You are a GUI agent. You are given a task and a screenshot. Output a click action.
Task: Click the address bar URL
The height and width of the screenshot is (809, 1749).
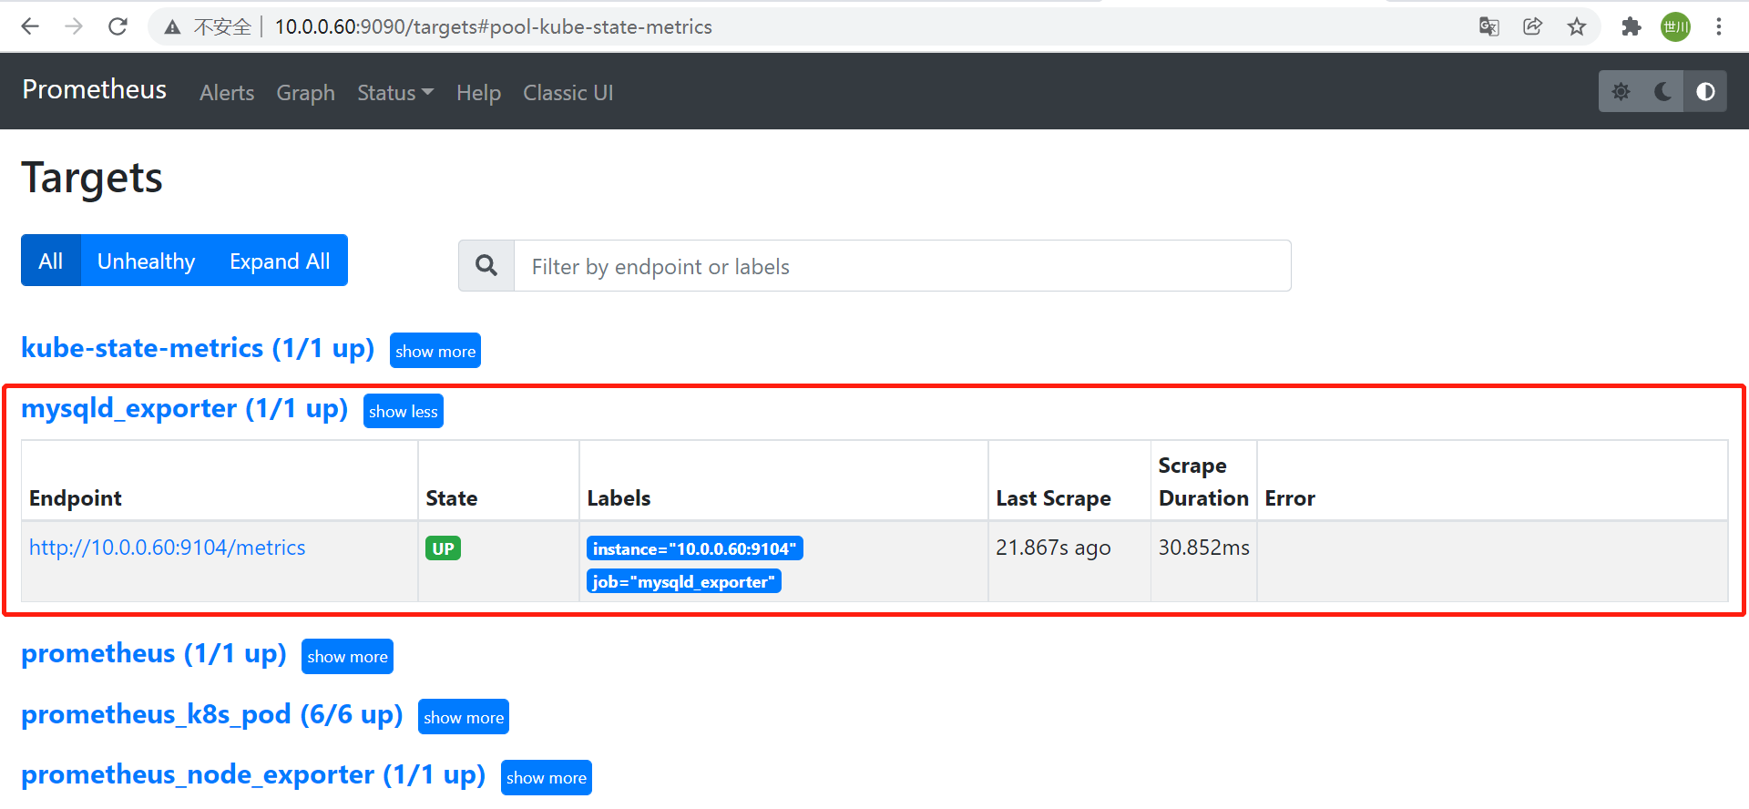click(493, 27)
